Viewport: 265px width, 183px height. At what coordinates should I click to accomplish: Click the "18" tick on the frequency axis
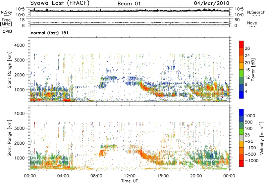click(x=22, y=20)
